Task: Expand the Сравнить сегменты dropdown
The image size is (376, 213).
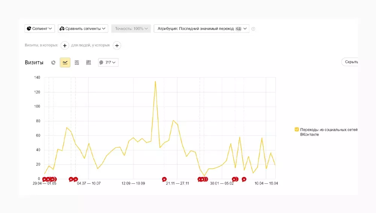Action: pos(83,28)
